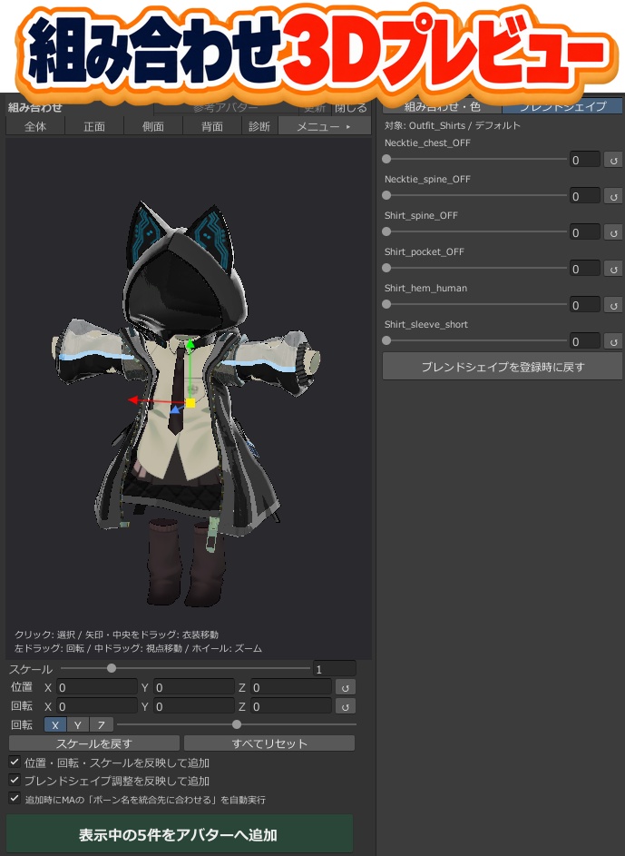Click the Shirt_sleeve_short value field
The image size is (625, 856).
[585, 341]
